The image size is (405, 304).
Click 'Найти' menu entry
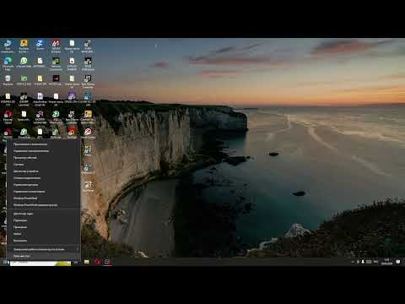pos(44,234)
